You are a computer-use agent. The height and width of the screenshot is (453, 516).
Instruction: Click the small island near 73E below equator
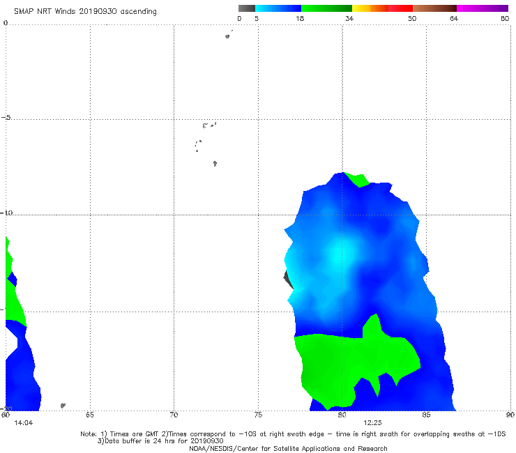pyautogui.click(x=227, y=36)
